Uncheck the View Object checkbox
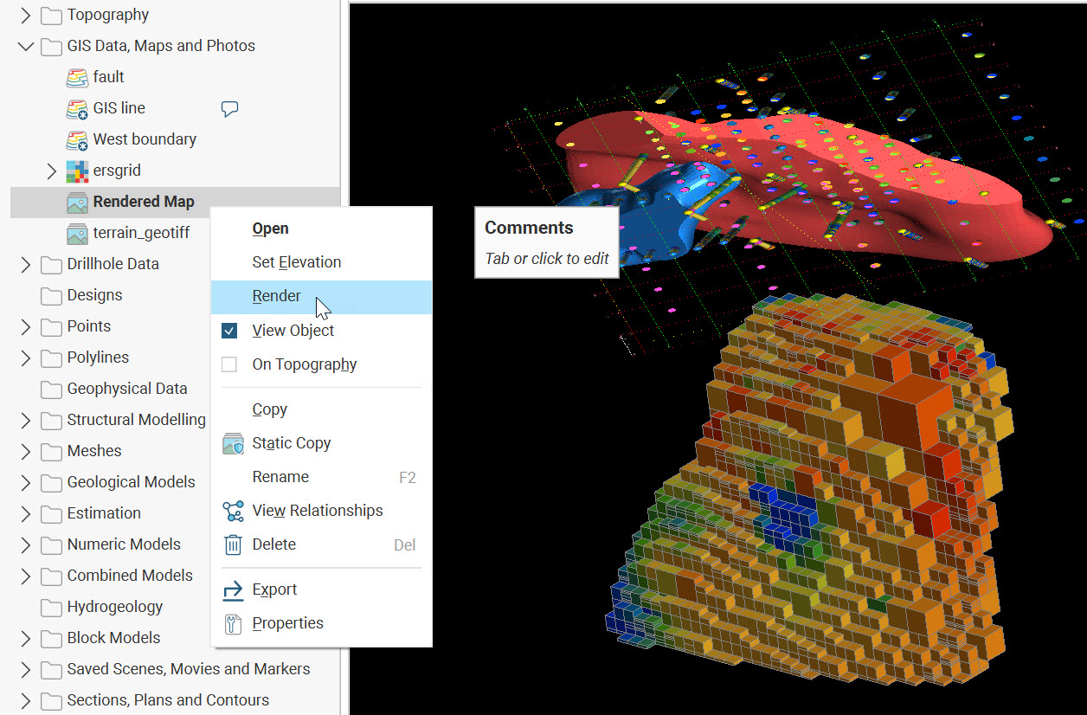The height and width of the screenshot is (715, 1087). pyautogui.click(x=229, y=331)
